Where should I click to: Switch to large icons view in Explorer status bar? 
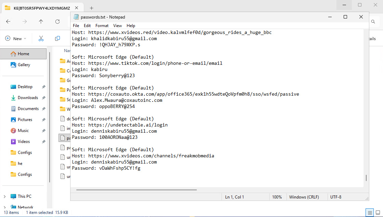pyautogui.click(x=378, y=212)
